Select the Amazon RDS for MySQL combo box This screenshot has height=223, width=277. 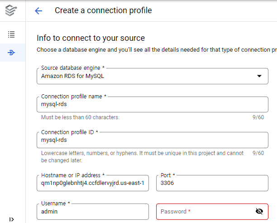tap(153, 76)
